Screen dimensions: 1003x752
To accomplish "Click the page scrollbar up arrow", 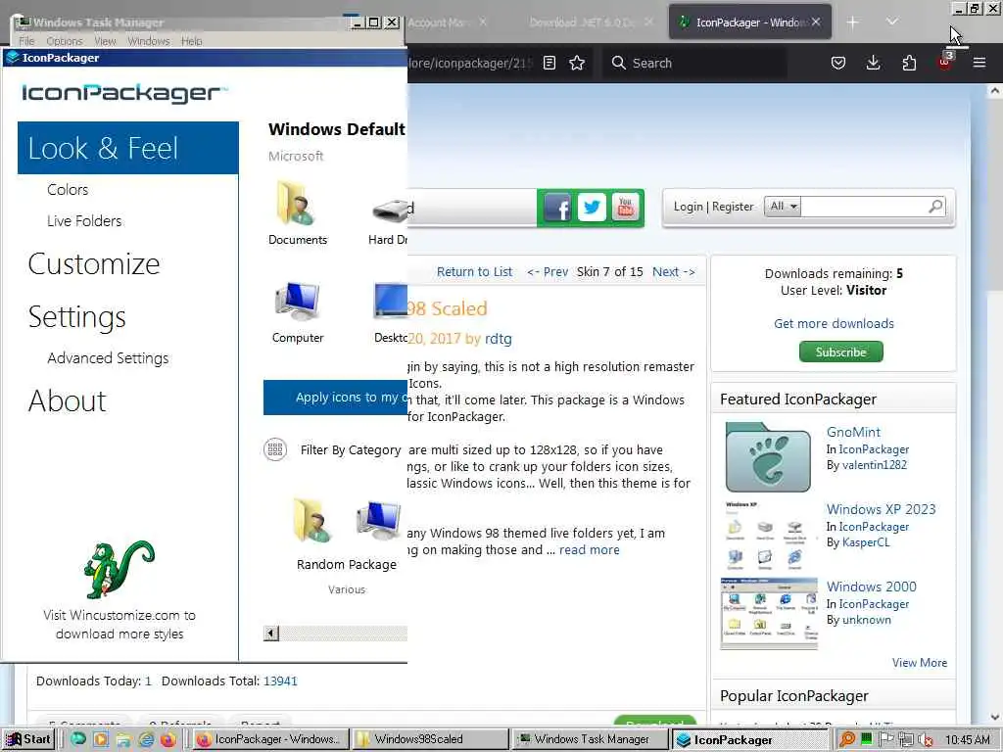I will coord(995,91).
